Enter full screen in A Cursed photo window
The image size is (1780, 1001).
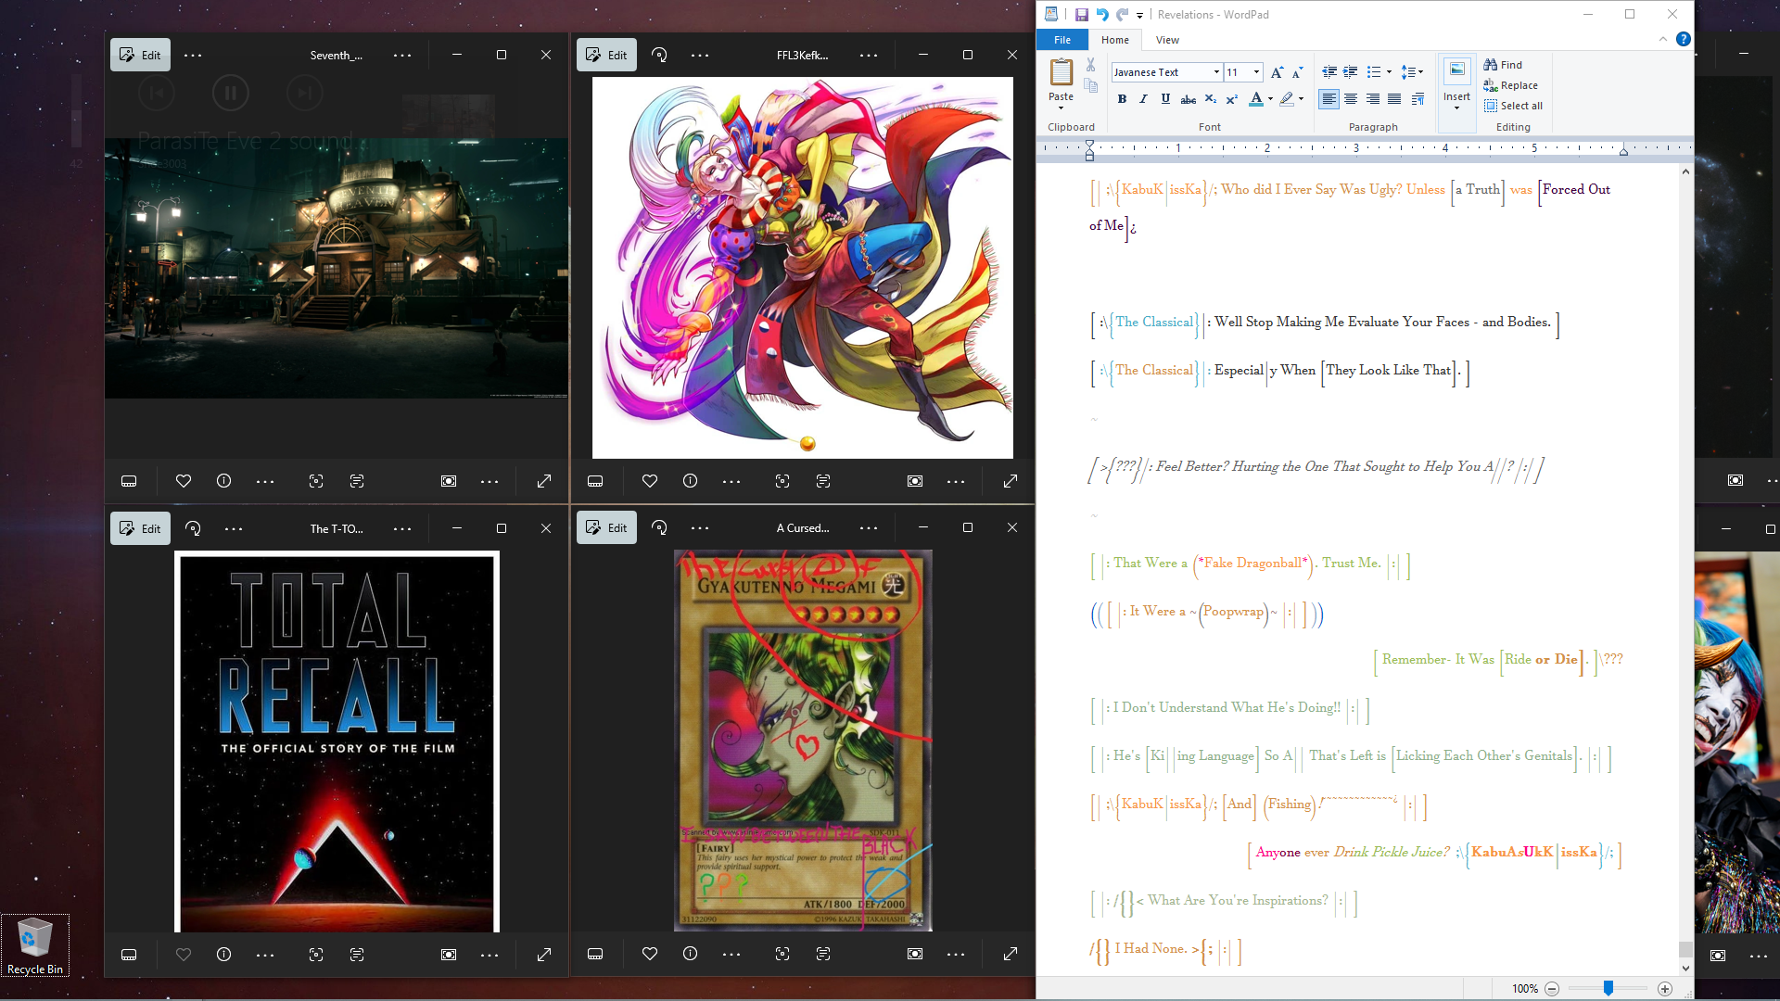click(x=1011, y=954)
